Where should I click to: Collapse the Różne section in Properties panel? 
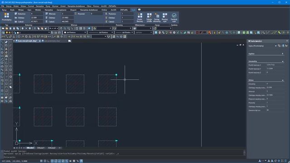(x=282, y=81)
